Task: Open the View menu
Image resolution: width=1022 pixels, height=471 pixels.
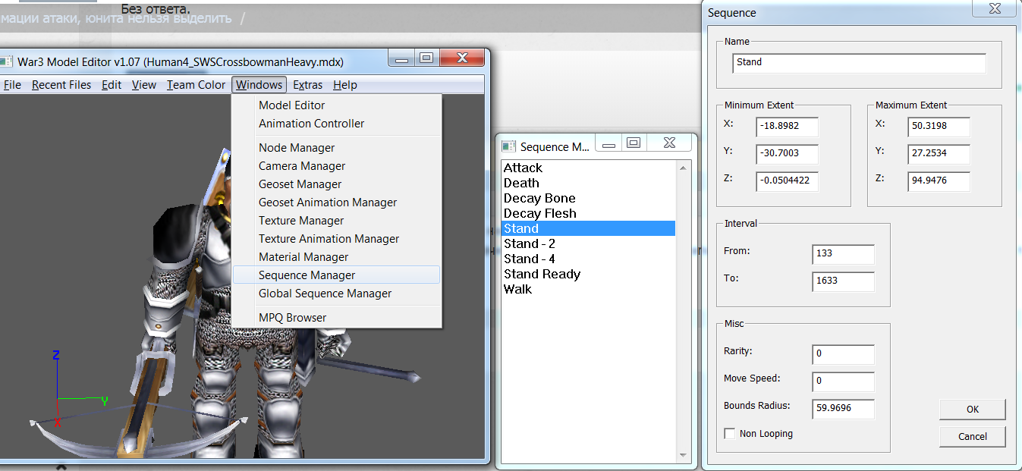Action: coord(144,85)
